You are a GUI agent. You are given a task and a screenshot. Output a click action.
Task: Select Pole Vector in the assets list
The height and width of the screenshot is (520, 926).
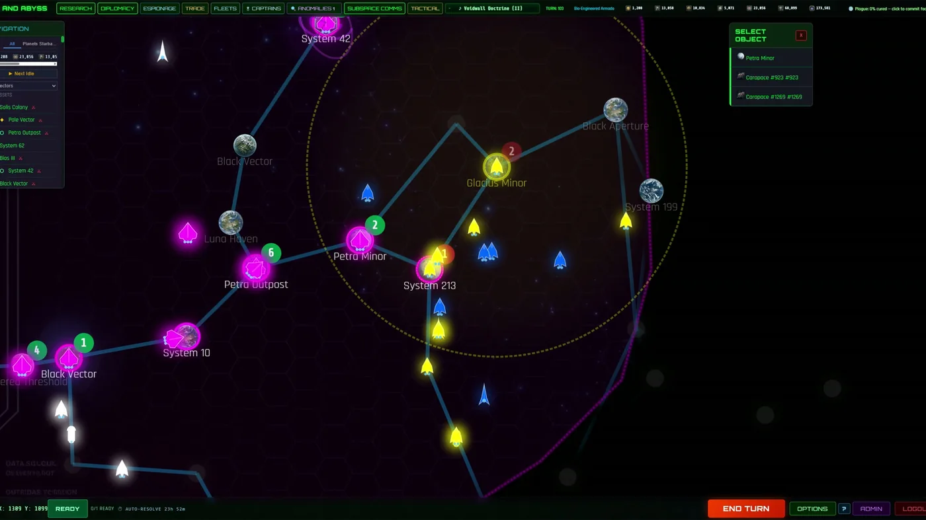21,120
